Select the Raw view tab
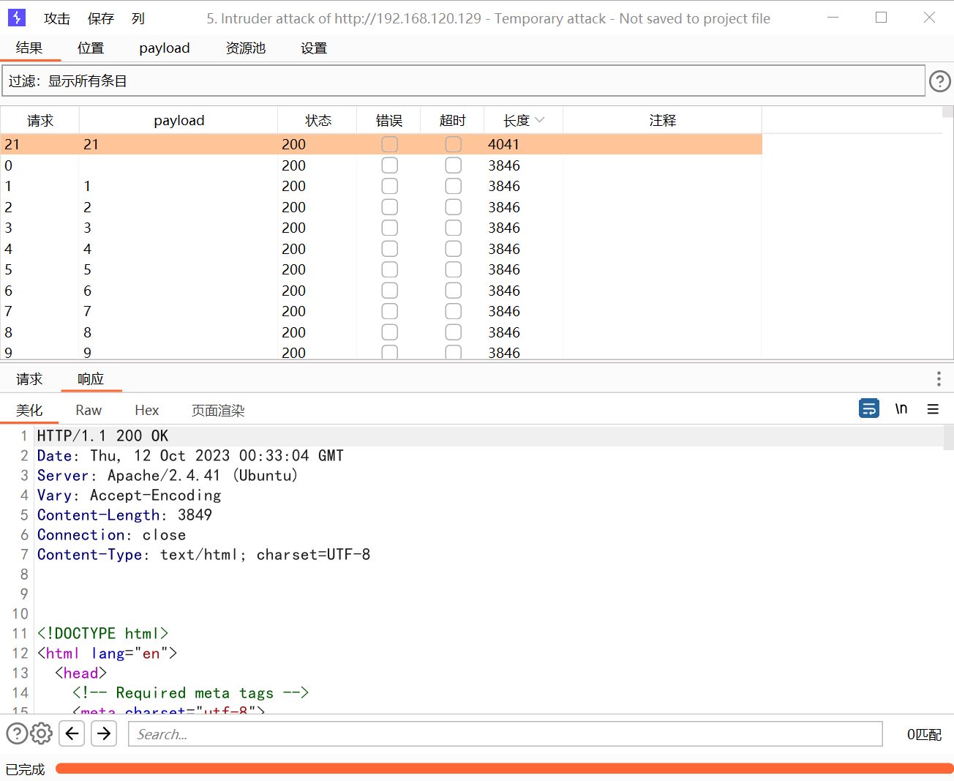 (x=89, y=410)
